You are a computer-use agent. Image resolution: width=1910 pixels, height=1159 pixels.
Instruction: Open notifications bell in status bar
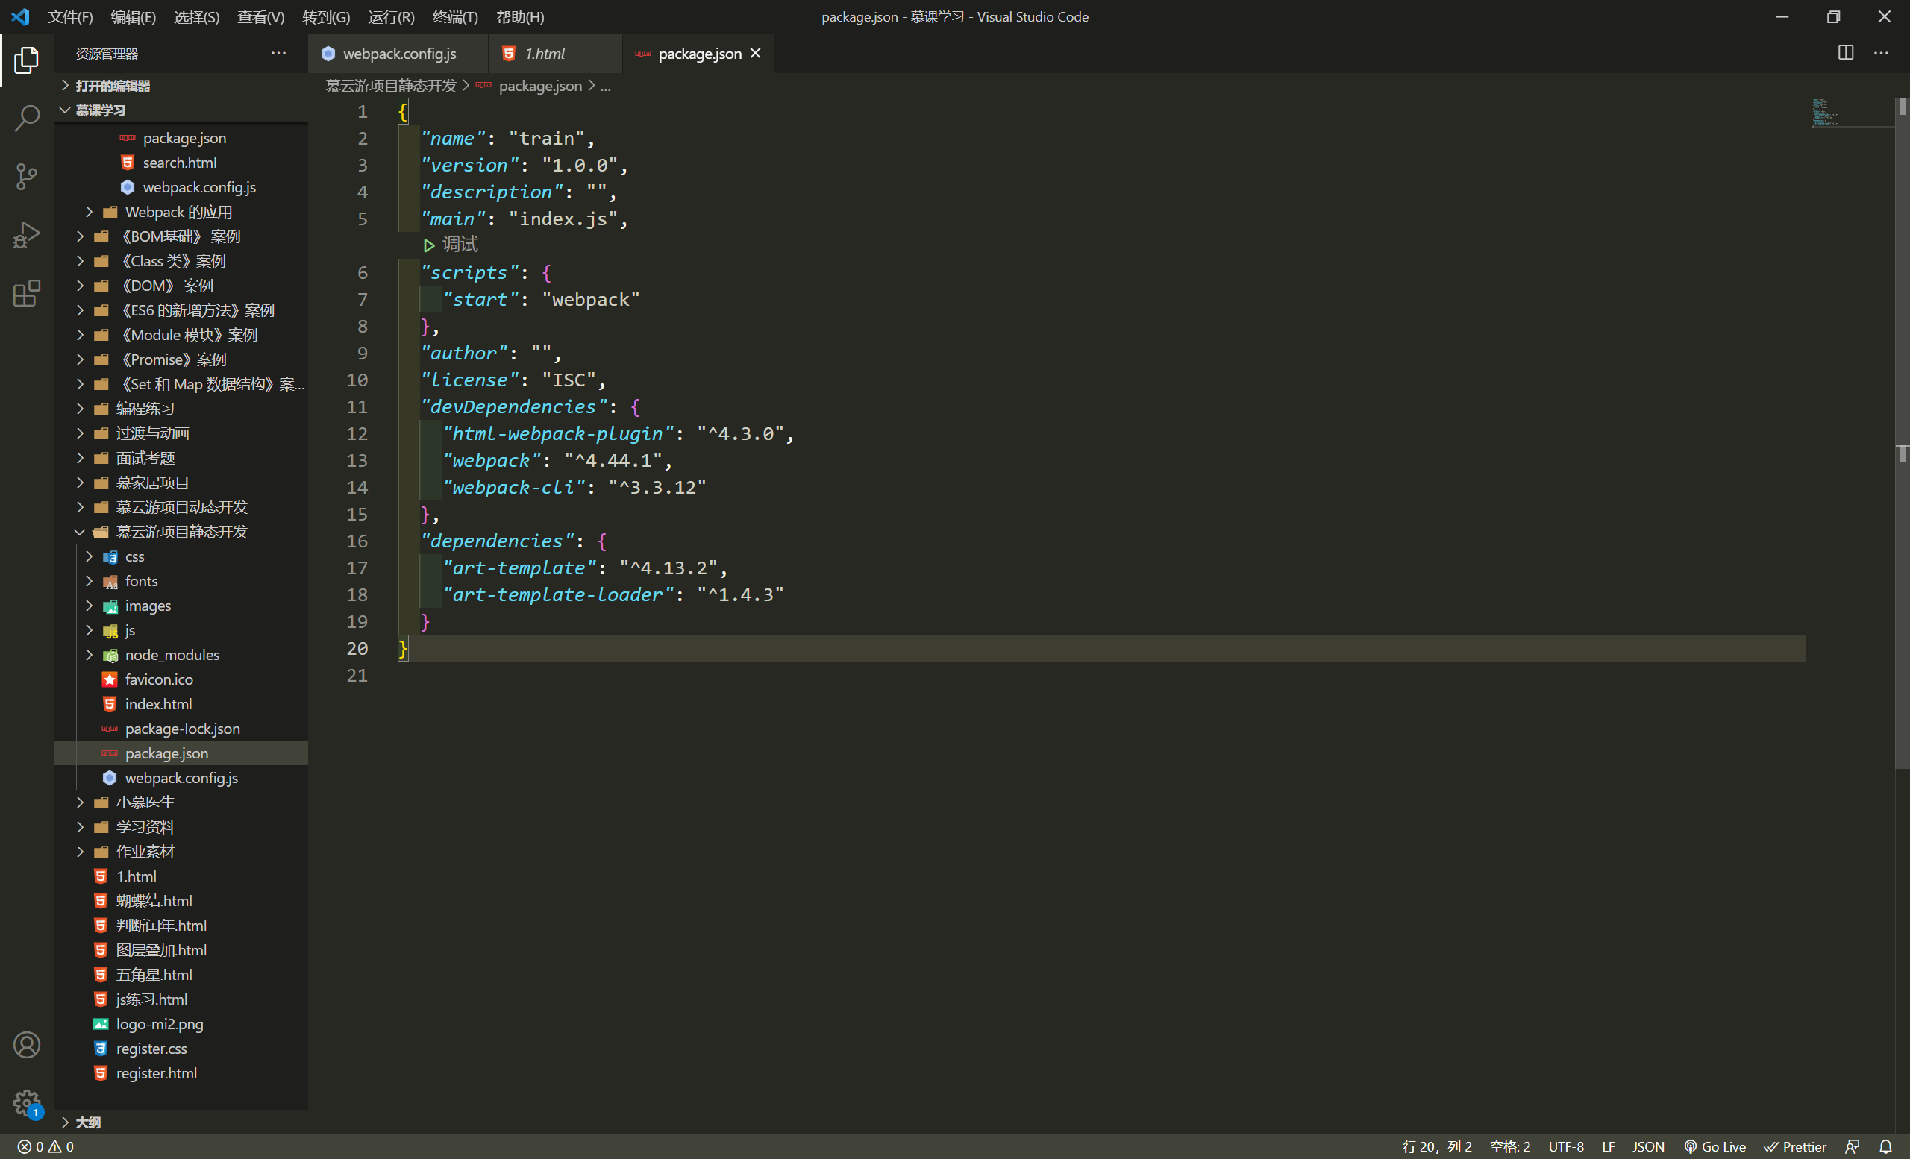tap(1885, 1146)
